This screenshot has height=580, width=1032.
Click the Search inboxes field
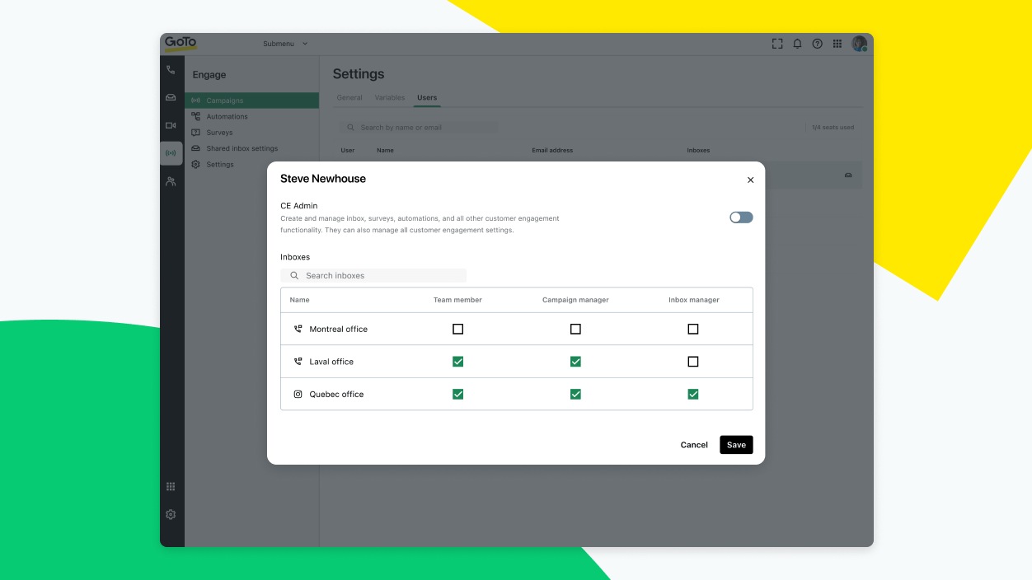375,275
